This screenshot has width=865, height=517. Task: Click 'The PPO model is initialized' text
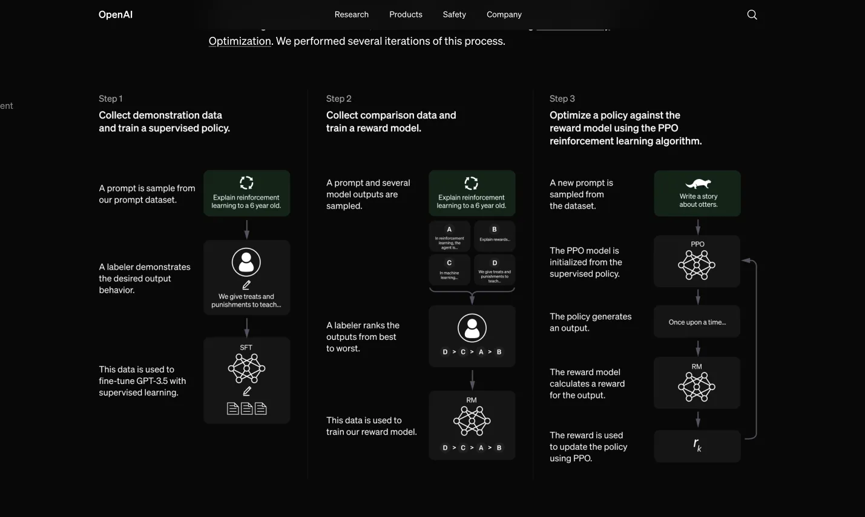point(586,262)
